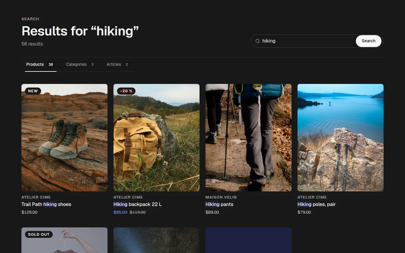Click the $89.00 price
Viewport: 405px width, 253px height.
pyautogui.click(x=212, y=212)
